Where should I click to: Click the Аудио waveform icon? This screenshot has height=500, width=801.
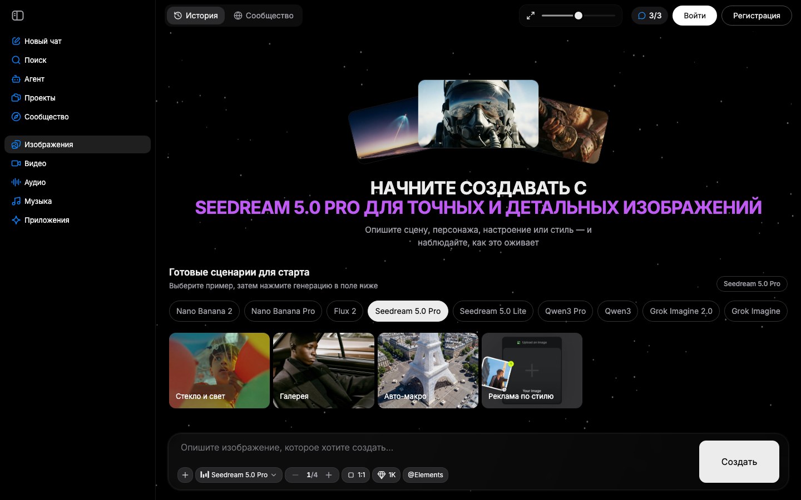click(16, 182)
